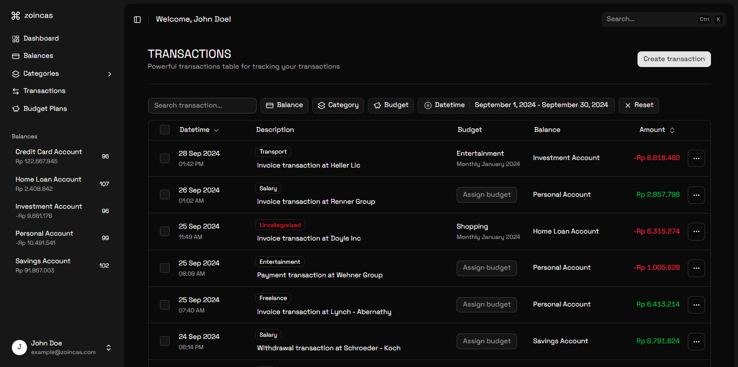The height and width of the screenshot is (367, 738).
Task: Tick the select-all checkbox in table header
Action: [165, 130]
